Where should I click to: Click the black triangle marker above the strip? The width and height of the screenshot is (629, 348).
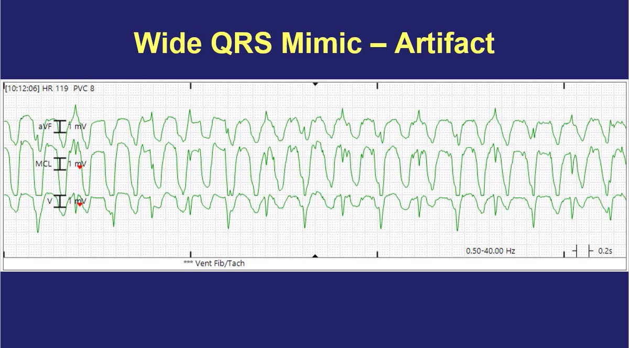point(314,83)
